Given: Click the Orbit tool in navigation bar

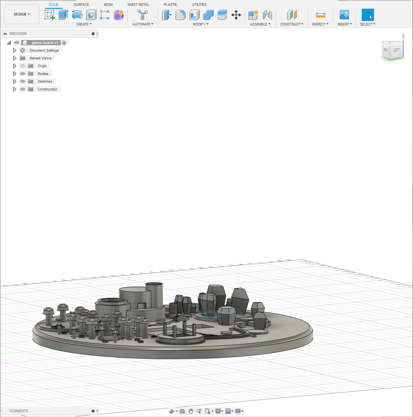Looking at the screenshot, I should [x=172, y=411].
